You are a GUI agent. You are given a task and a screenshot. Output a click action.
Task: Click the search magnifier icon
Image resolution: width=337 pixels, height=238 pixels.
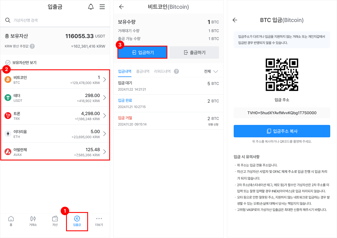tap(8, 20)
